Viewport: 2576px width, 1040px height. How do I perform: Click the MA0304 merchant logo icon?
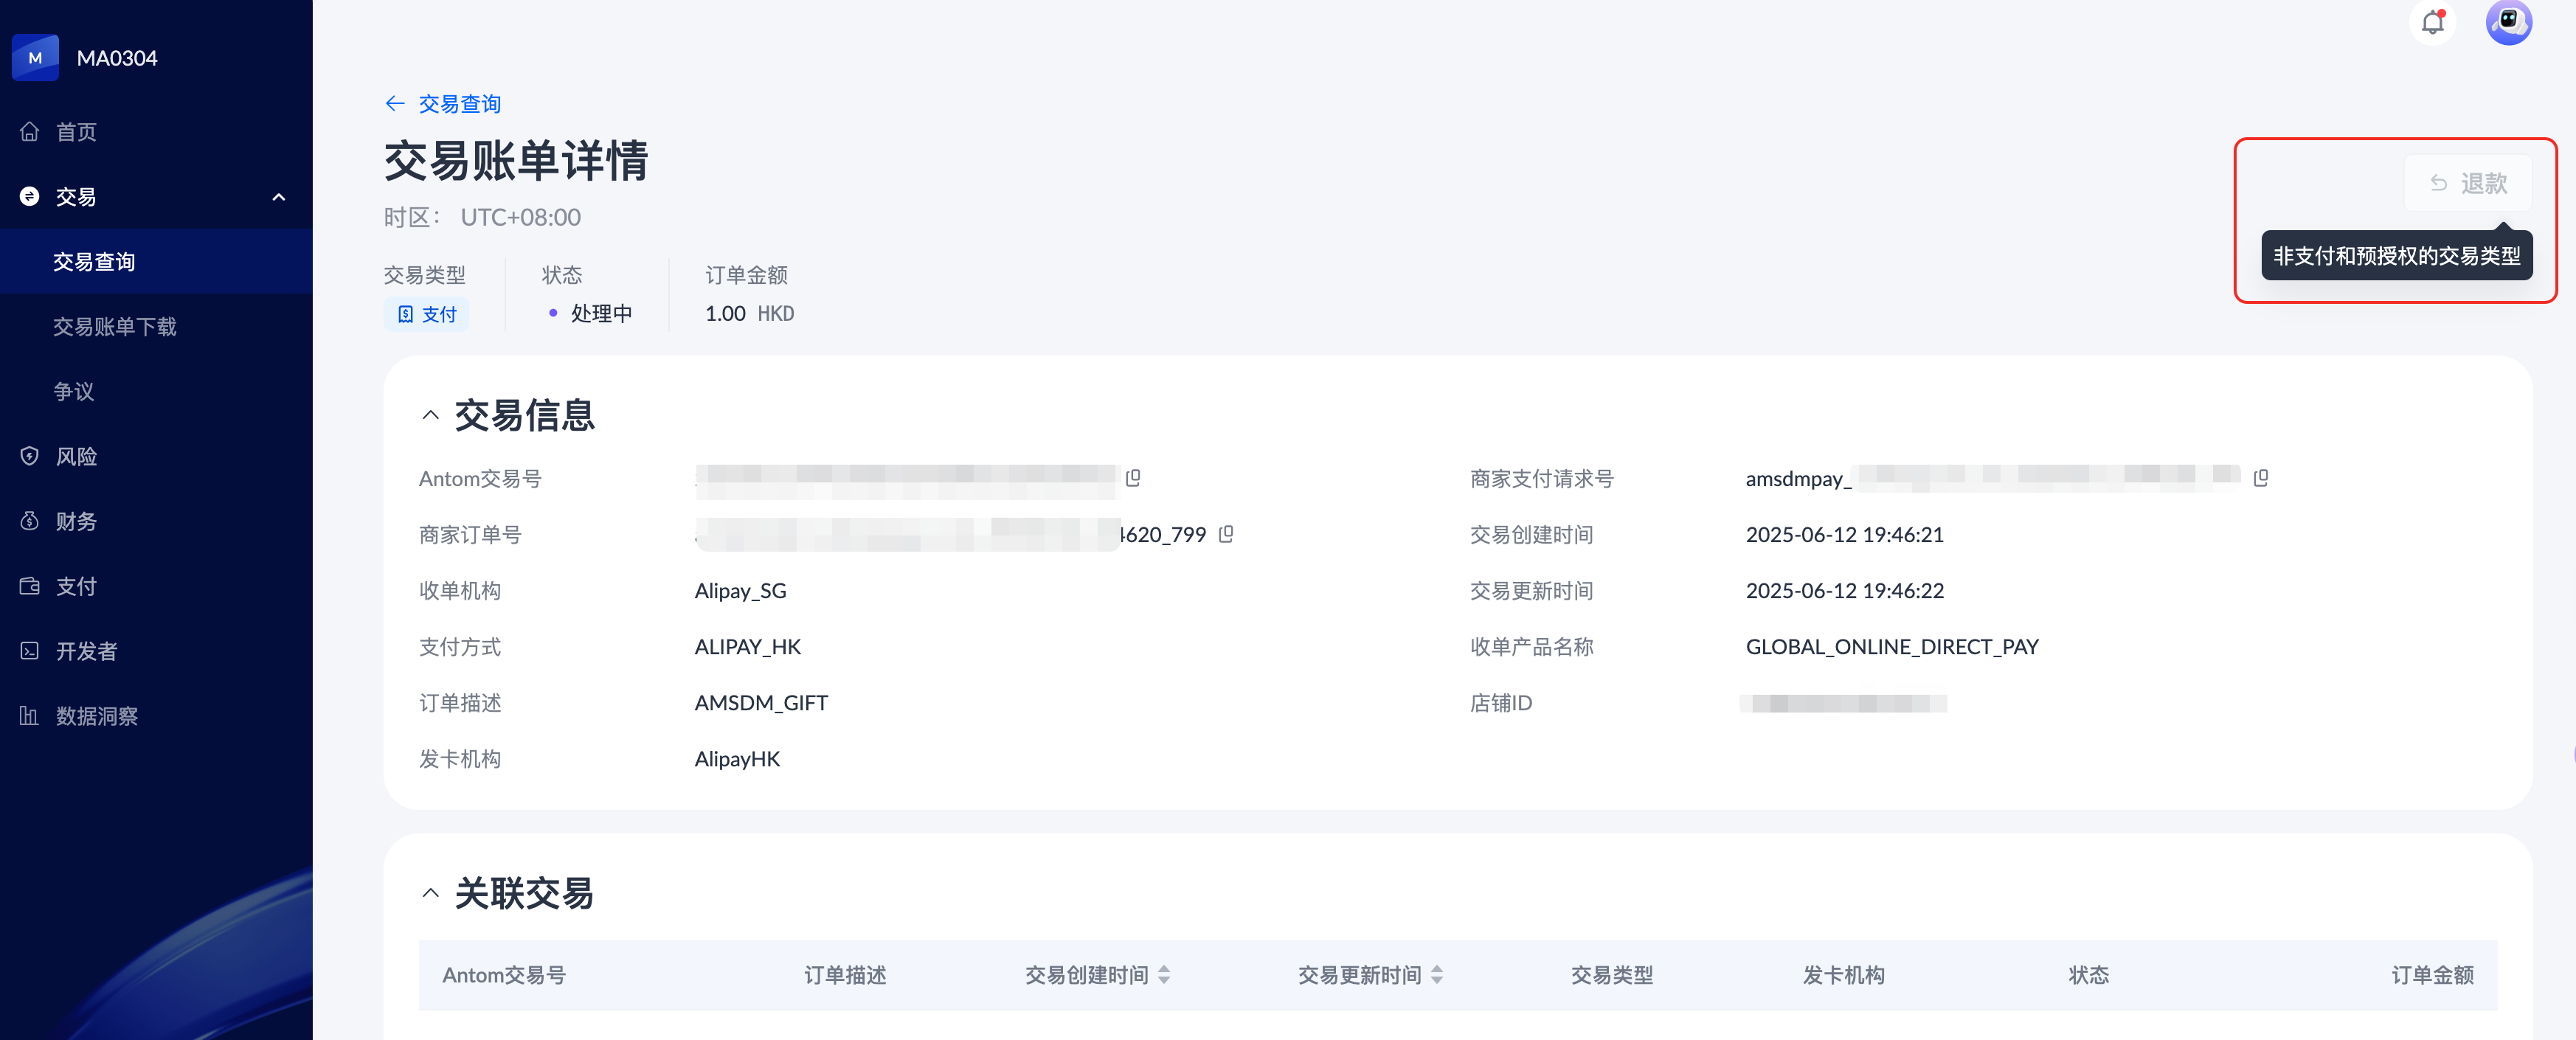tap(35, 58)
